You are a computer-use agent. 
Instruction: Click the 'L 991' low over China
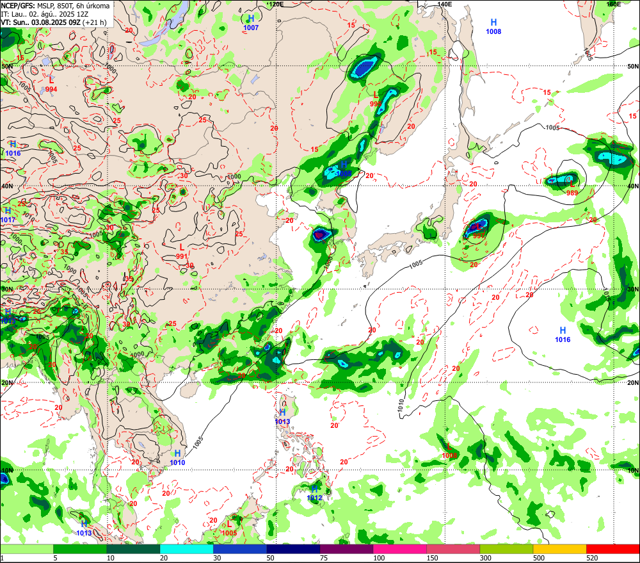[182, 252]
